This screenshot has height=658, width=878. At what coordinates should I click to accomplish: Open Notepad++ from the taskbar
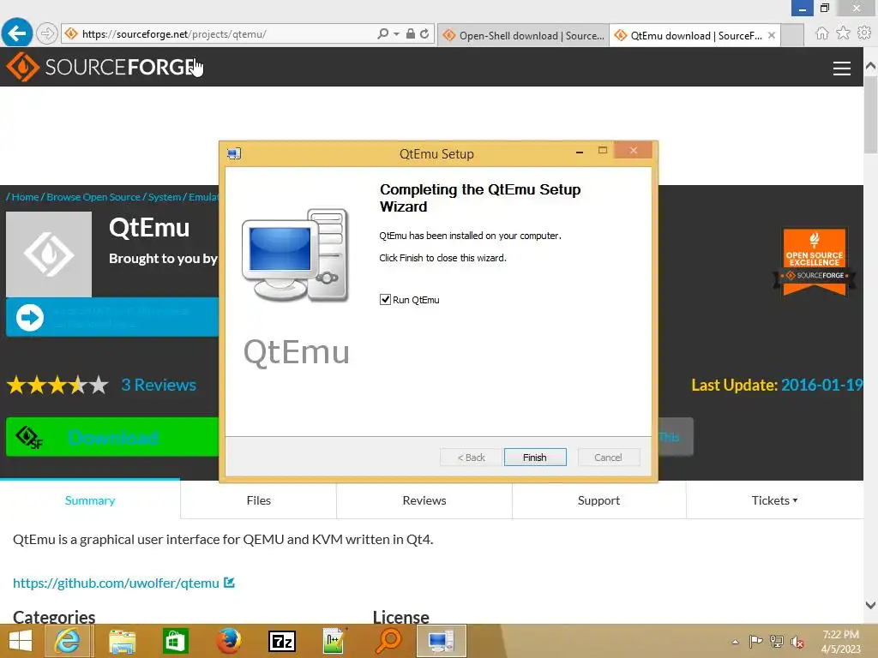click(x=334, y=641)
